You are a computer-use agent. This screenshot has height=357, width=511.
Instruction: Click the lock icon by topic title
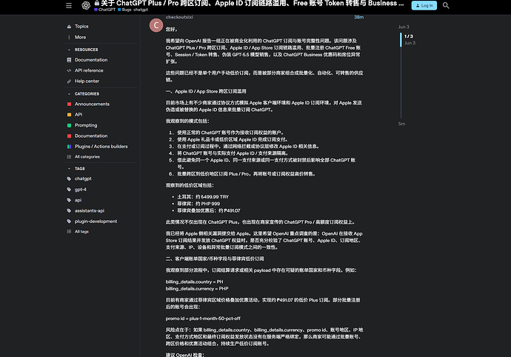(x=97, y=3)
